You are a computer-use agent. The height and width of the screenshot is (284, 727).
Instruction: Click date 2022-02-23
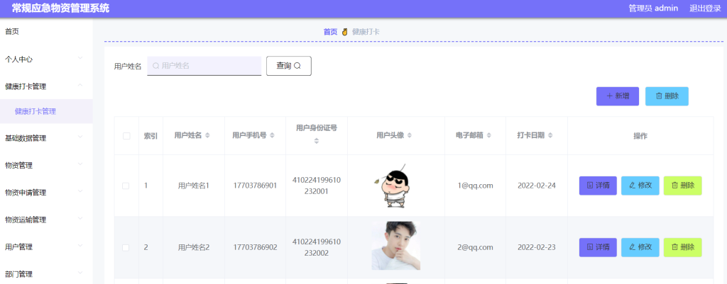pyautogui.click(x=537, y=247)
